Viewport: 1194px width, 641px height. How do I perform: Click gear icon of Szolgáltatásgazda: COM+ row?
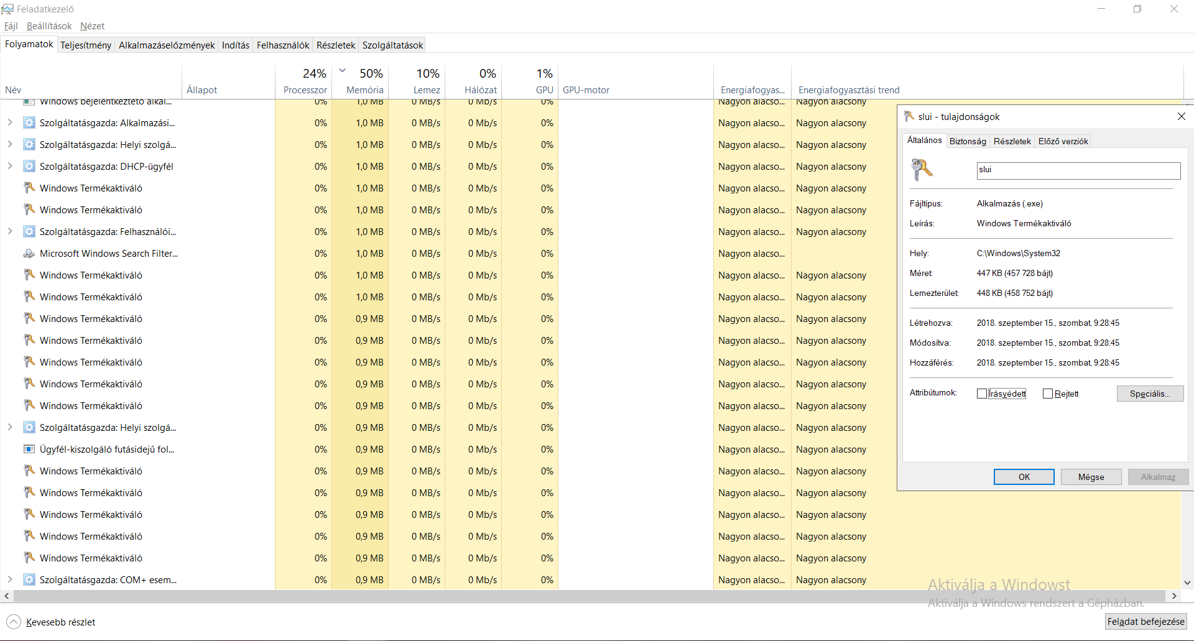(x=29, y=580)
